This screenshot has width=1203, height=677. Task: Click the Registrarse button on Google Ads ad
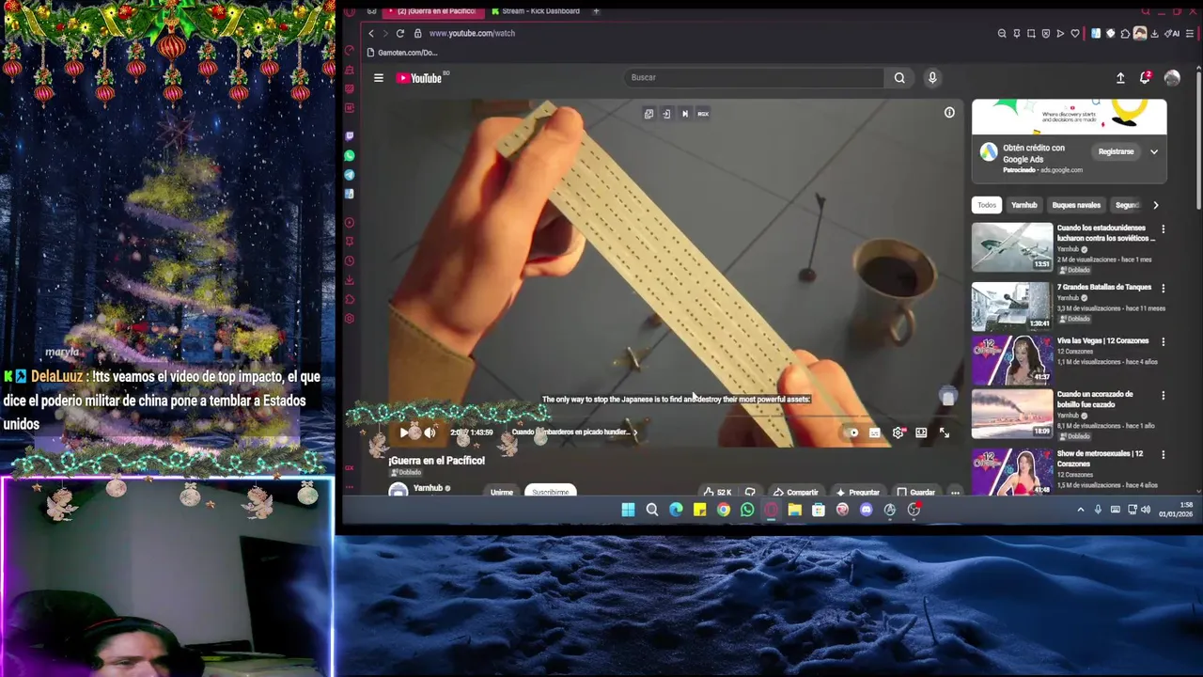1116,151
